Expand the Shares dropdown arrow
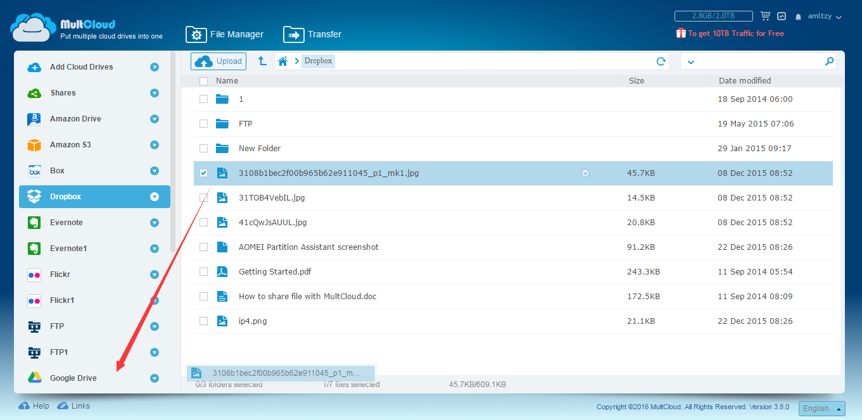 point(155,93)
